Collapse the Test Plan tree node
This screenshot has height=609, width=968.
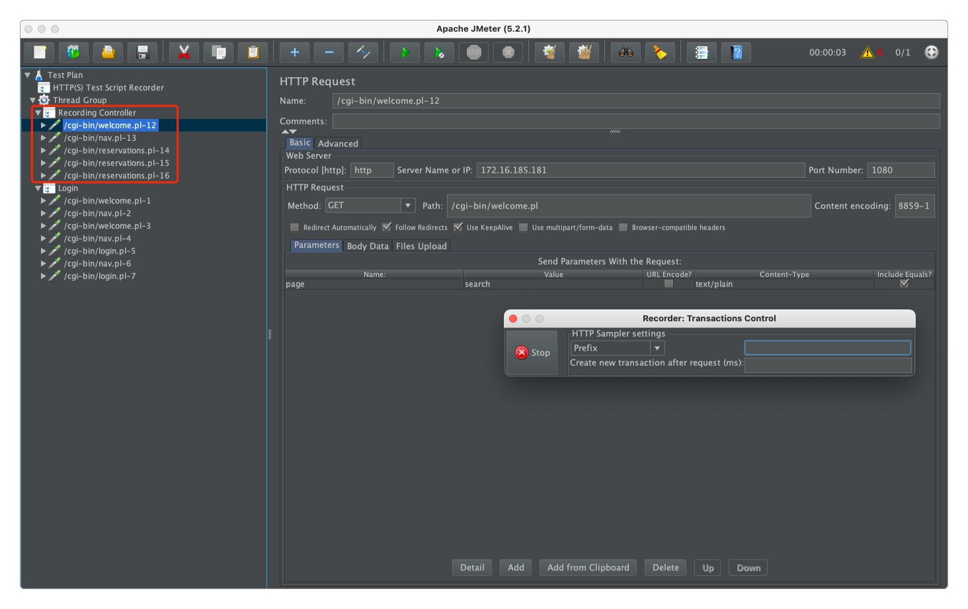tap(28, 75)
